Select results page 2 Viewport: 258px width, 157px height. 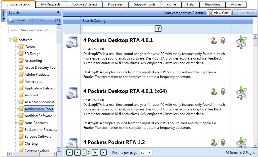(89, 153)
